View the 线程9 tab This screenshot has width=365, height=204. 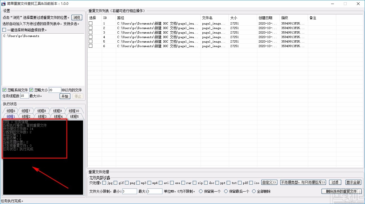tap(58, 111)
